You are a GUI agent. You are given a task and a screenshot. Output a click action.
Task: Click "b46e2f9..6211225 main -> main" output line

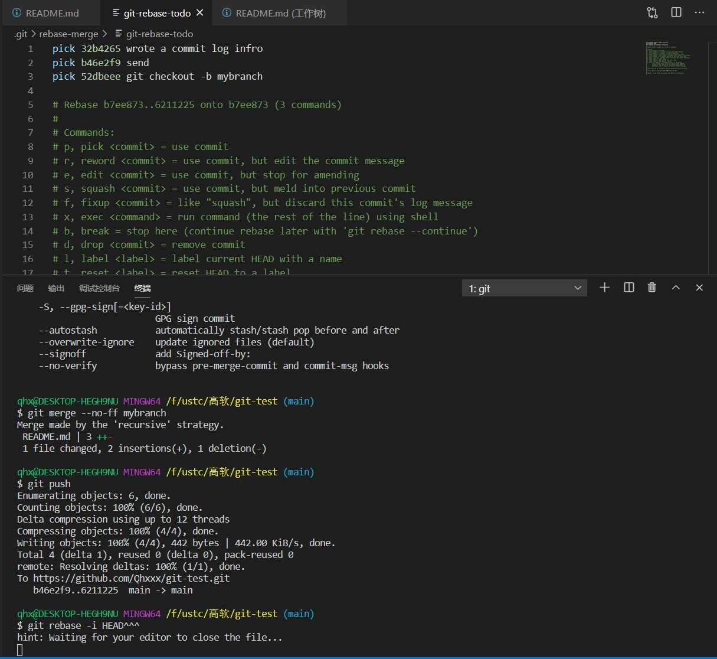click(x=113, y=590)
